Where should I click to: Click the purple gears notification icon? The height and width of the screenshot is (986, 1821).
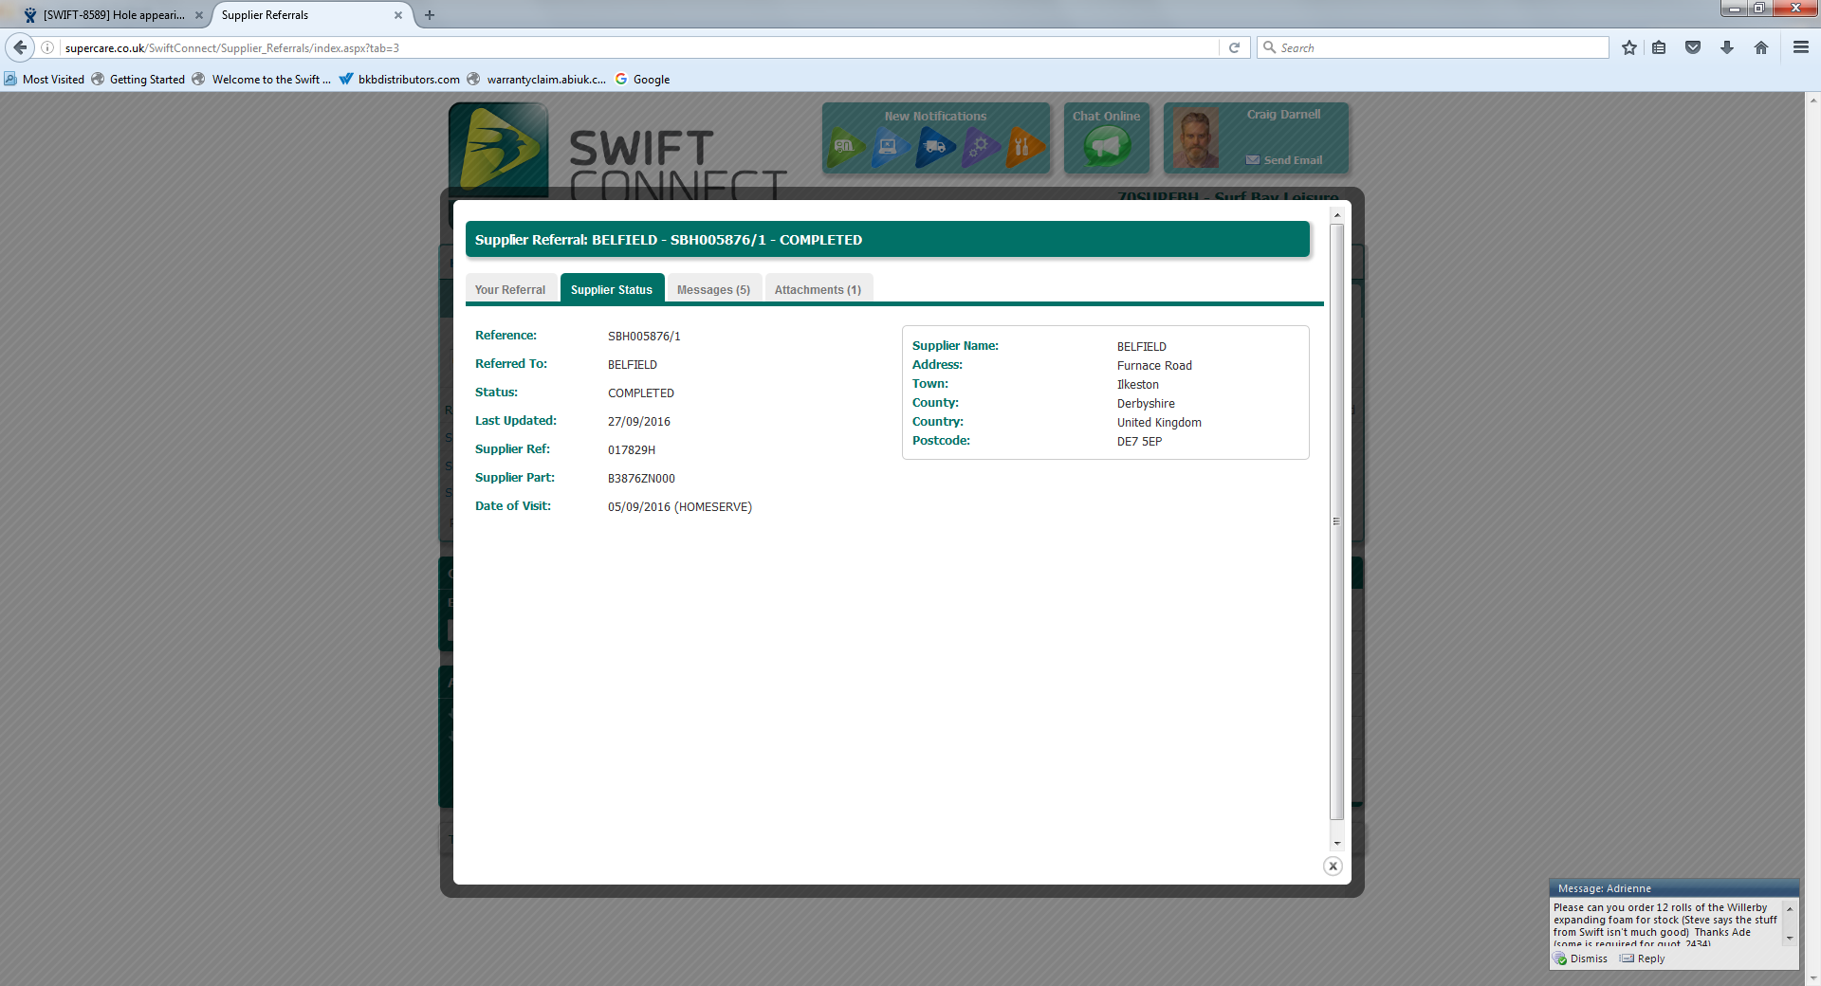pos(981,147)
